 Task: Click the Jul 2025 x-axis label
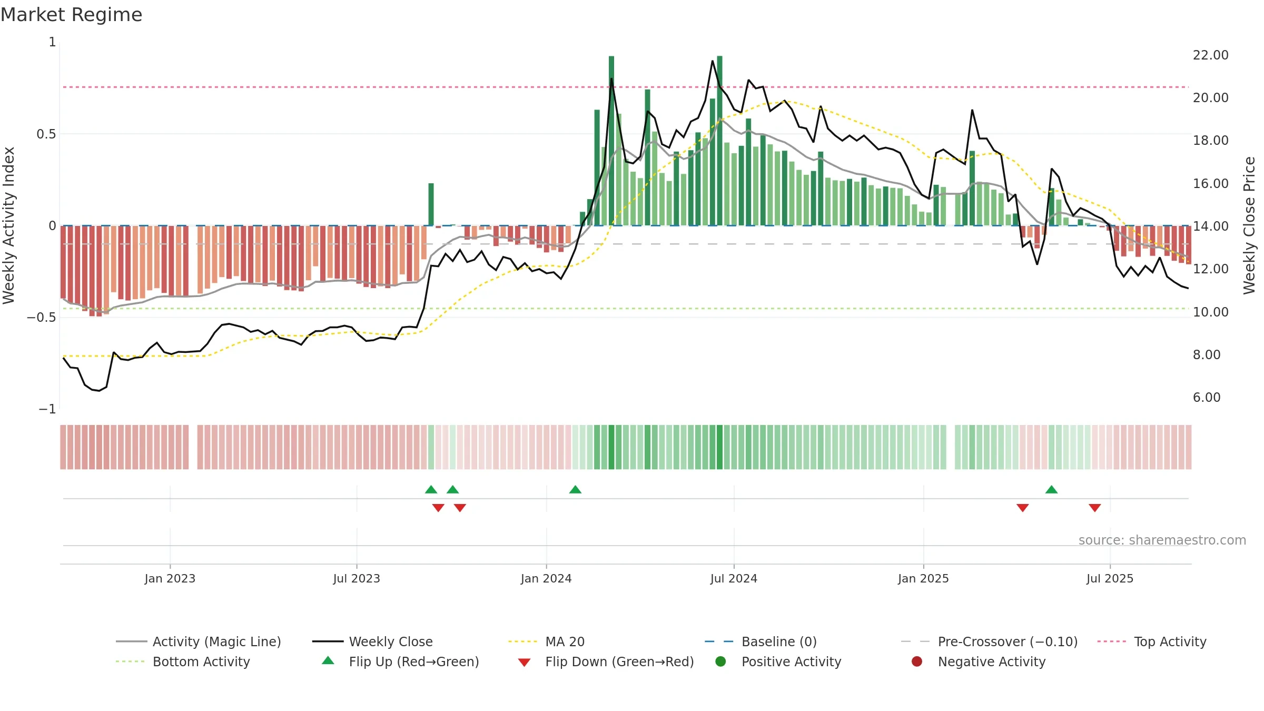pyautogui.click(x=1110, y=578)
